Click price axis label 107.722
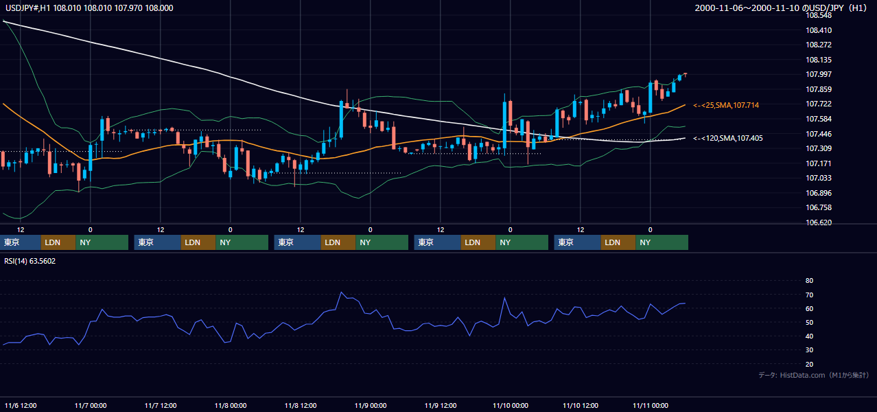The image size is (877, 412). [819, 104]
